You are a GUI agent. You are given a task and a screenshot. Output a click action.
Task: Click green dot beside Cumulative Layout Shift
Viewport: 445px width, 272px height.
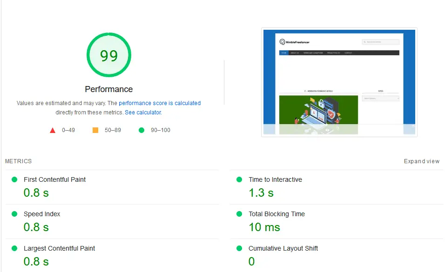(239, 248)
